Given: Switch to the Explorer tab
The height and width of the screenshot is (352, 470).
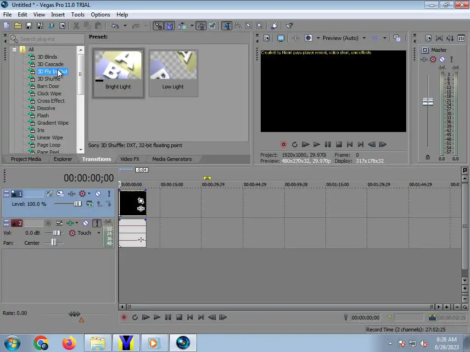Looking at the screenshot, I should (62, 159).
